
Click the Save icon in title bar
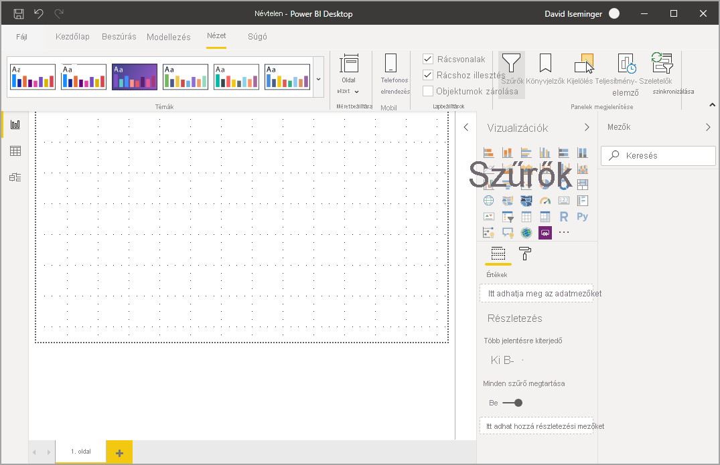tap(19, 14)
